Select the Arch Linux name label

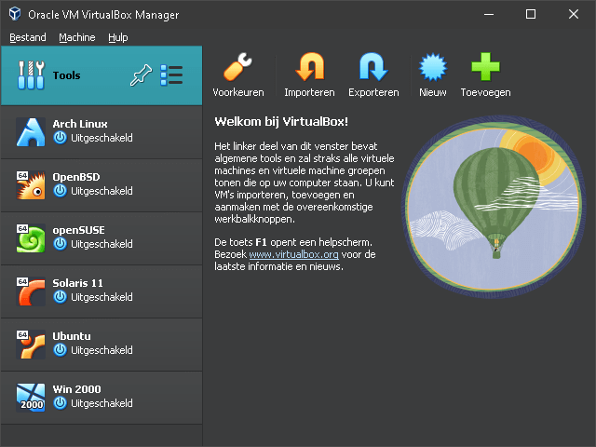80,124
